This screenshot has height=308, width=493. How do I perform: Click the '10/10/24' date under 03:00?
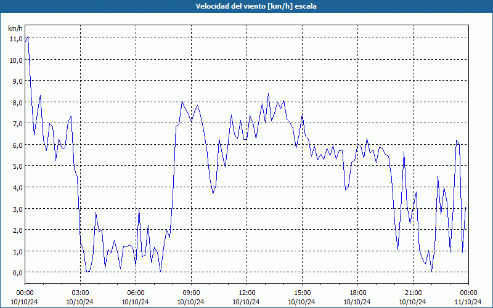[80, 302]
